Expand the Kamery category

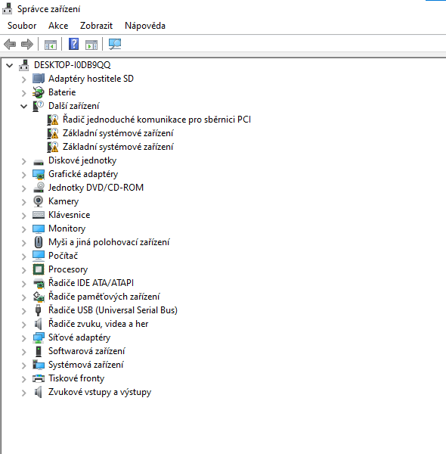click(x=24, y=202)
